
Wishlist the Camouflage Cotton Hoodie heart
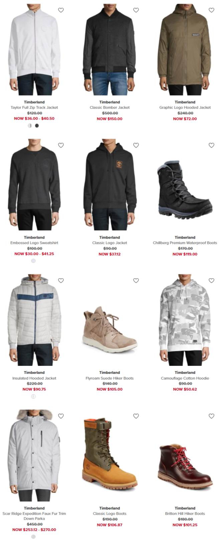tap(211, 280)
